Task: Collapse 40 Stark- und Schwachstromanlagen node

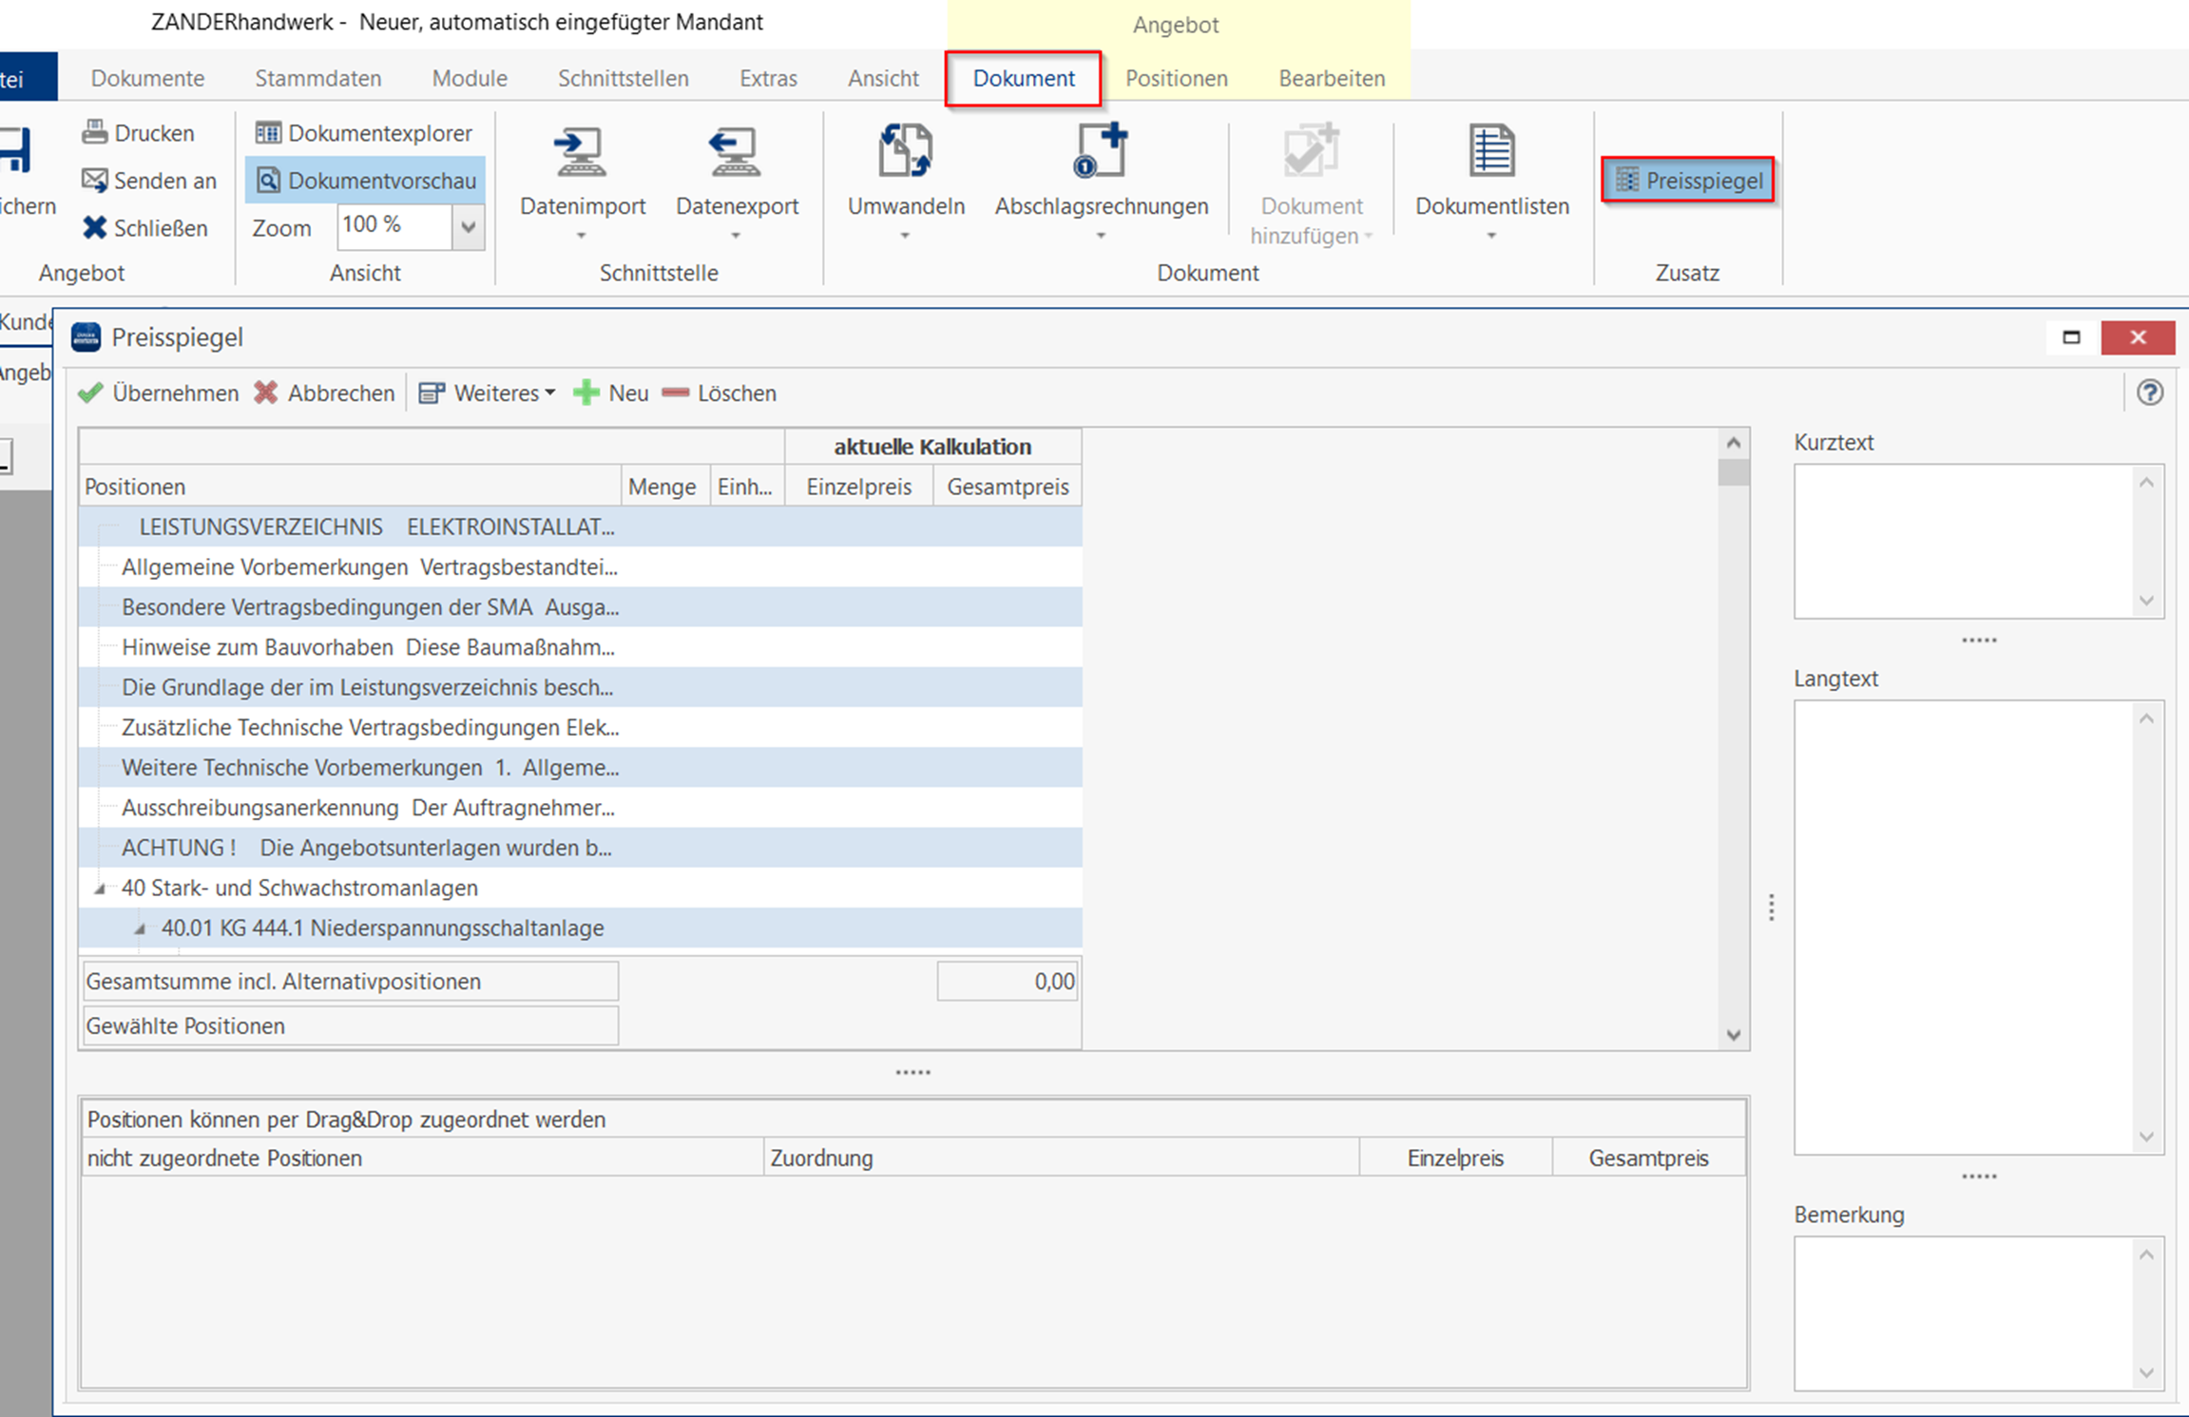Action: click(x=99, y=889)
